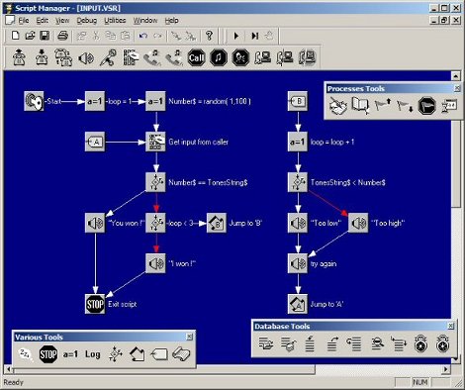Open the Debug menu
465x390 pixels.
coord(87,21)
